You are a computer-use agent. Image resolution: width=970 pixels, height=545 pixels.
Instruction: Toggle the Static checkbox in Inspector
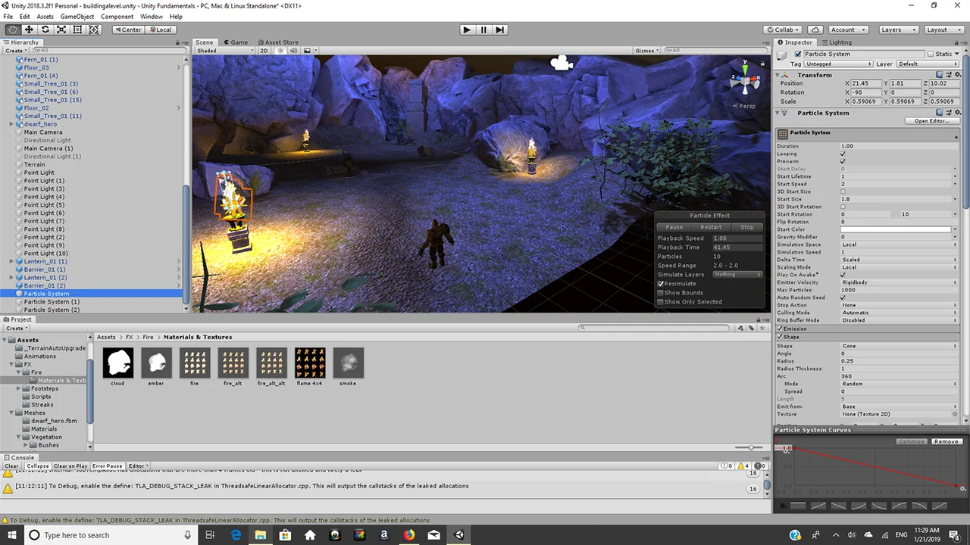[x=931, y=54]
